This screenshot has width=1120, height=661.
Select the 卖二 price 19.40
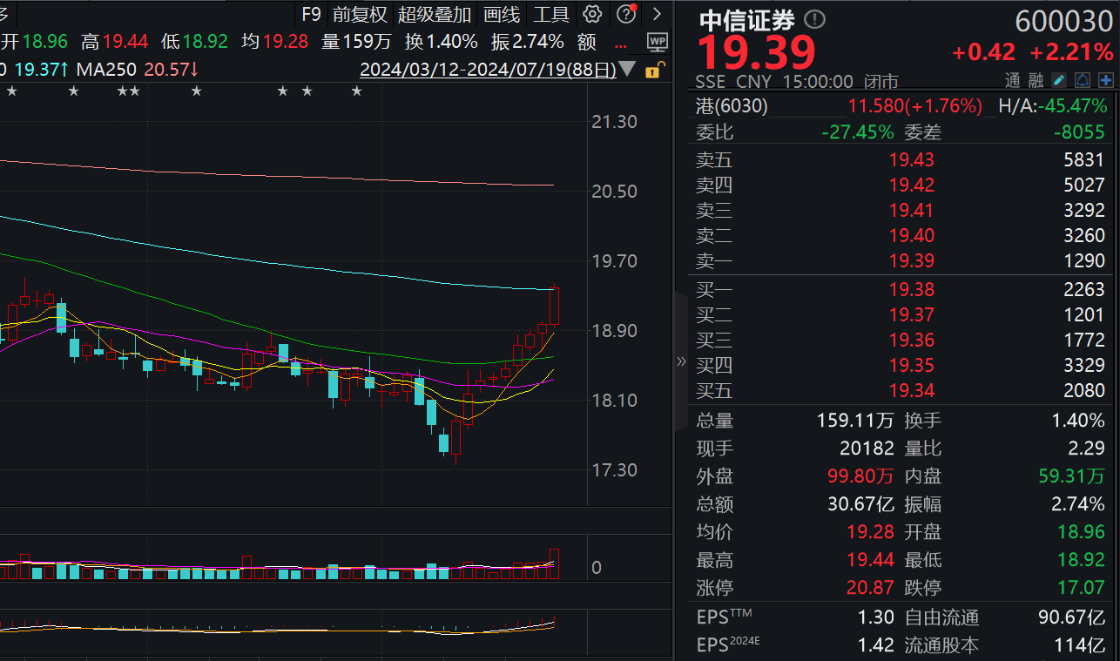pyautogui.click(x=911, y=235)
